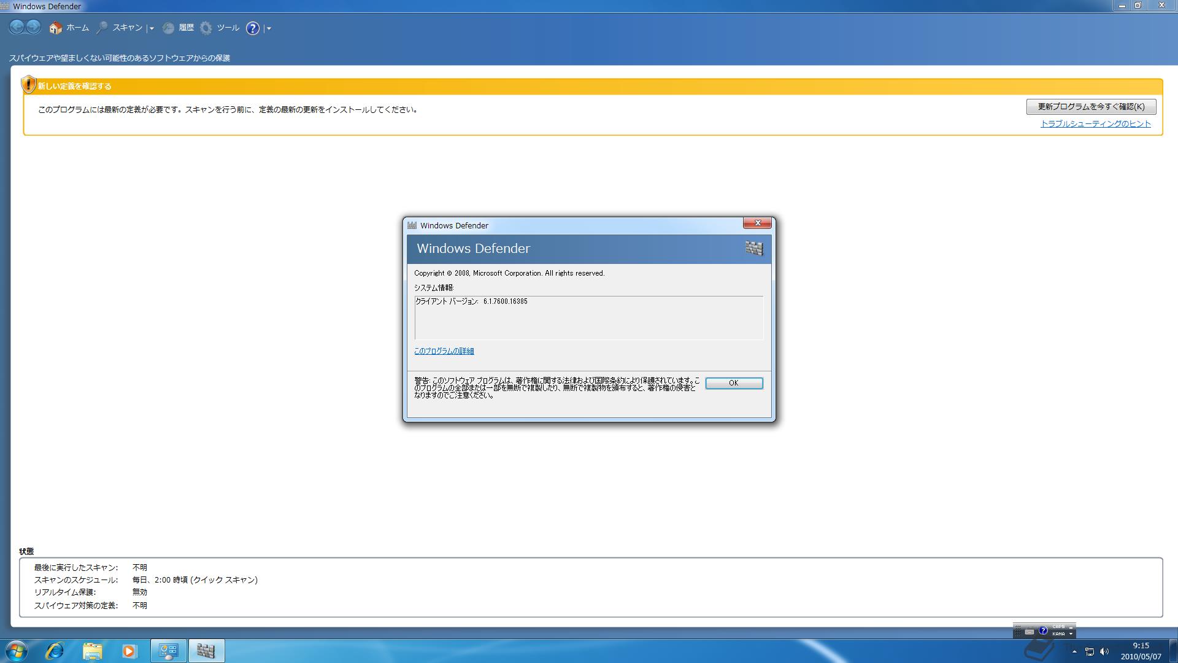Screen dimensions: 1178x663
Task: Open ホーム (Home) in the toolbar
Action: coord(69,28)
